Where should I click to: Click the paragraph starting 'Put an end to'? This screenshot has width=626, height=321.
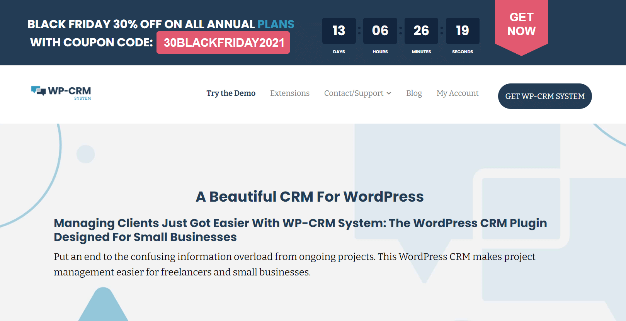point(294,264)
